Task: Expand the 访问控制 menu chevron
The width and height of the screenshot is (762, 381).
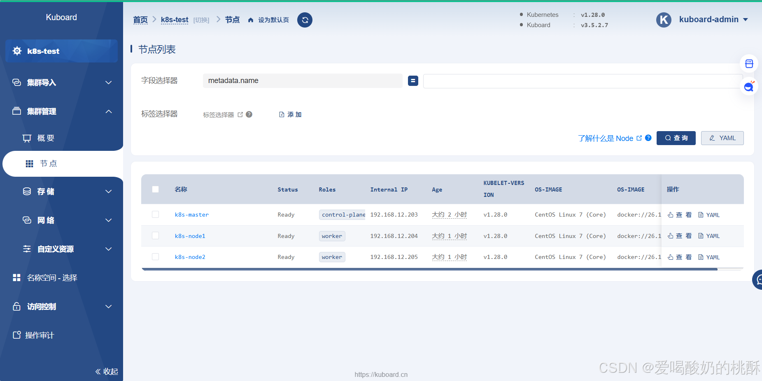Action: [x=109, y=307]
